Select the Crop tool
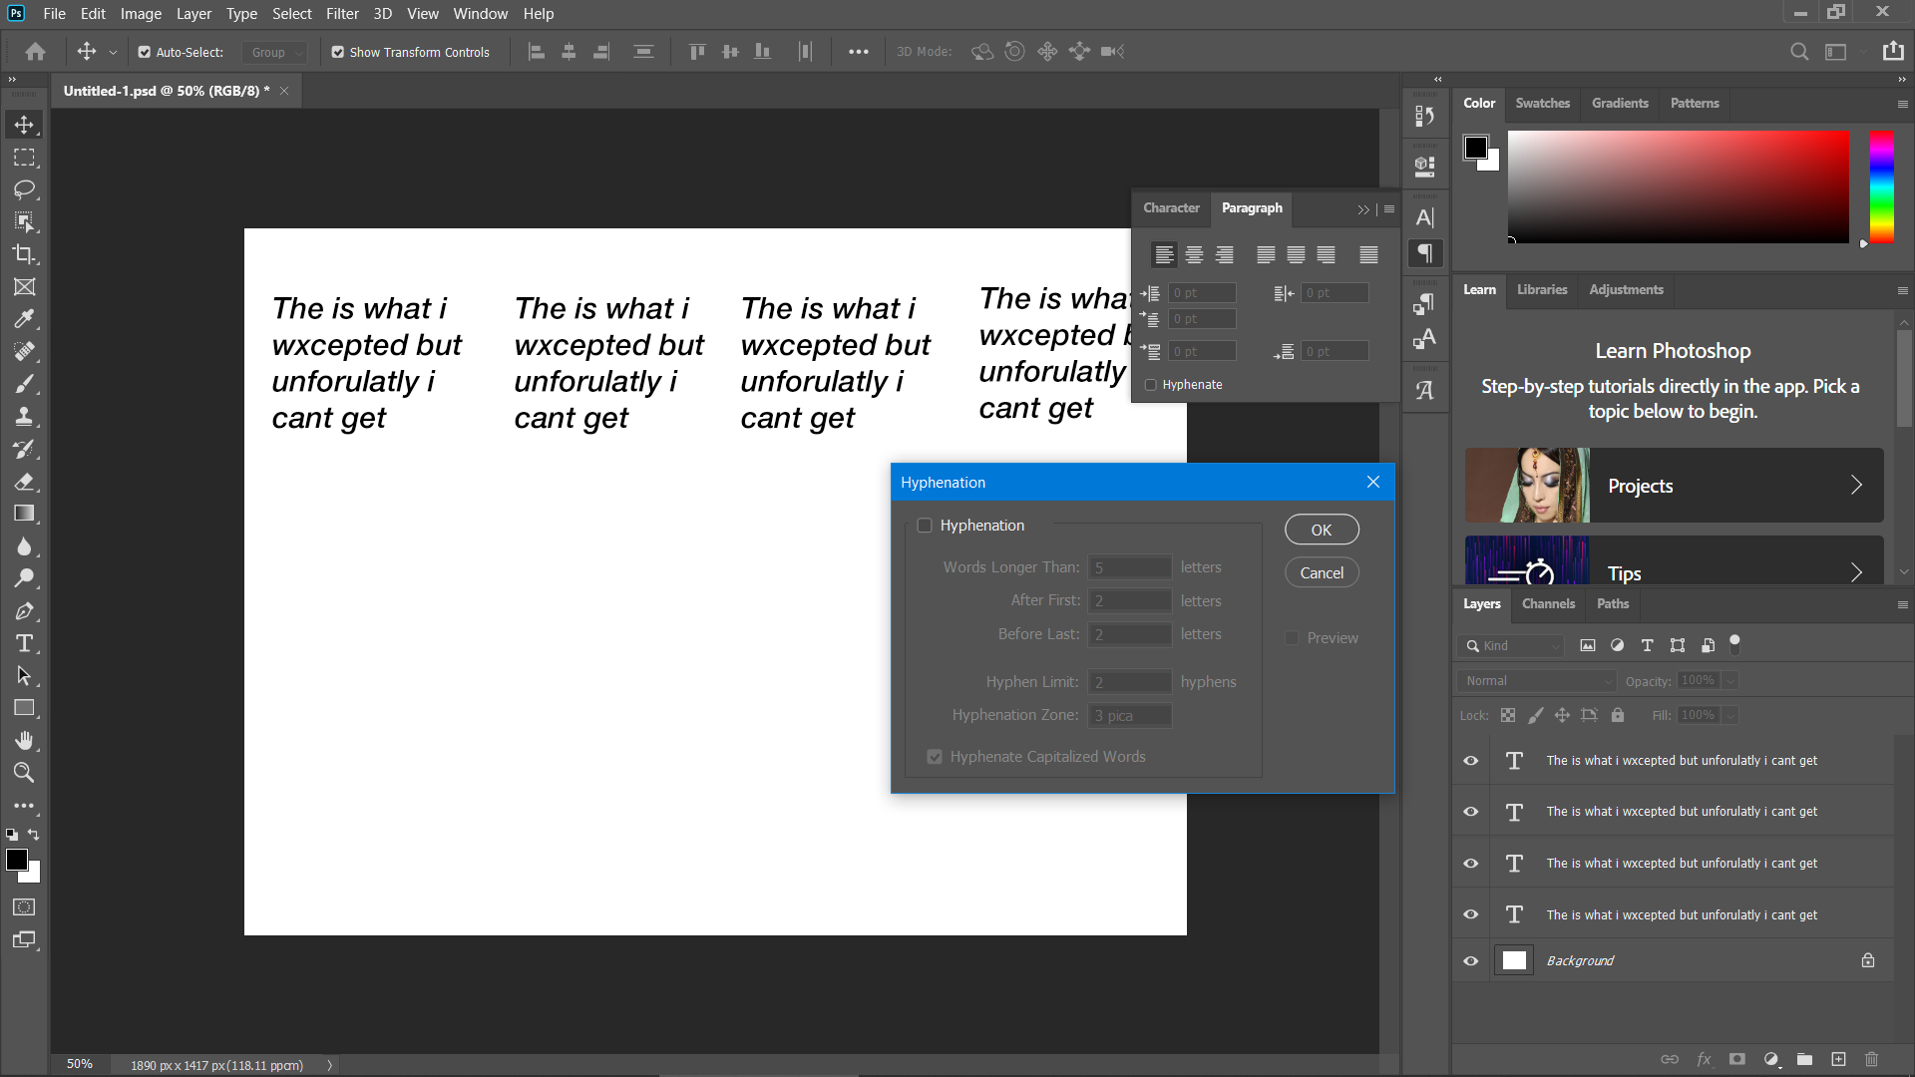Viewport: 1915px width, 1077px height. (24, 254)
